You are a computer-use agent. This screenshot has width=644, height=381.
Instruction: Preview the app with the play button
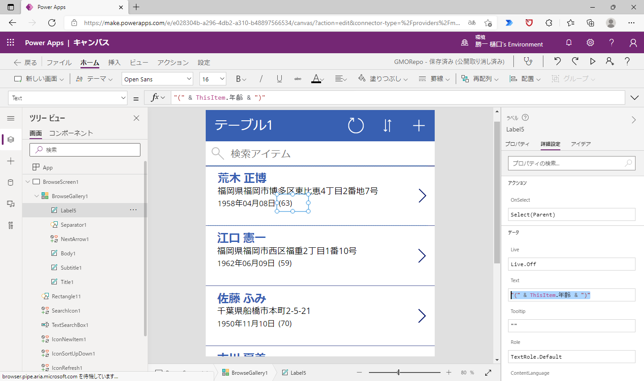pos(593,61)
